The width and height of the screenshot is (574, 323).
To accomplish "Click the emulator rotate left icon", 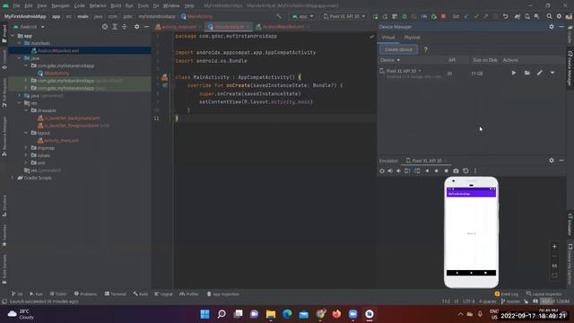I will (407, 171).
